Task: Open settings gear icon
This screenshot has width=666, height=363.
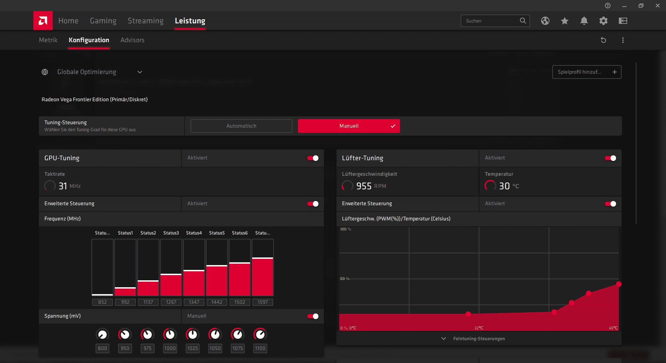Action: [604, 21]
